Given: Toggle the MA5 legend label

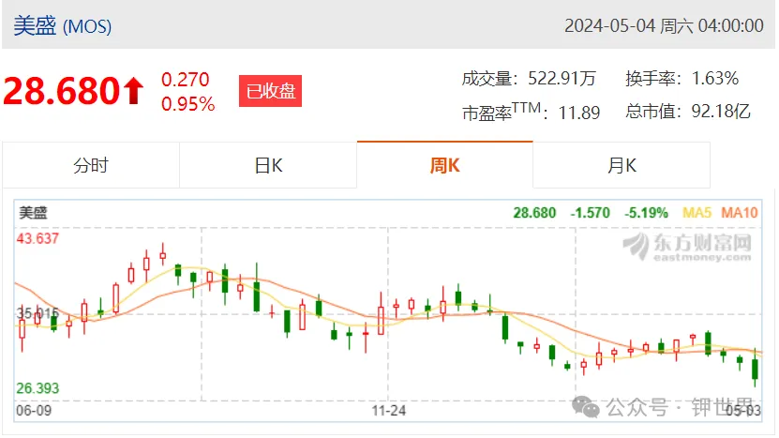Looking at the screenshot, I should (x=697, y=213).
